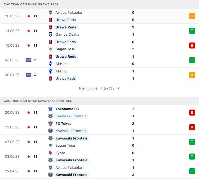Click the red B badge for Sagan Tosu loss

(x=192, y=45)
